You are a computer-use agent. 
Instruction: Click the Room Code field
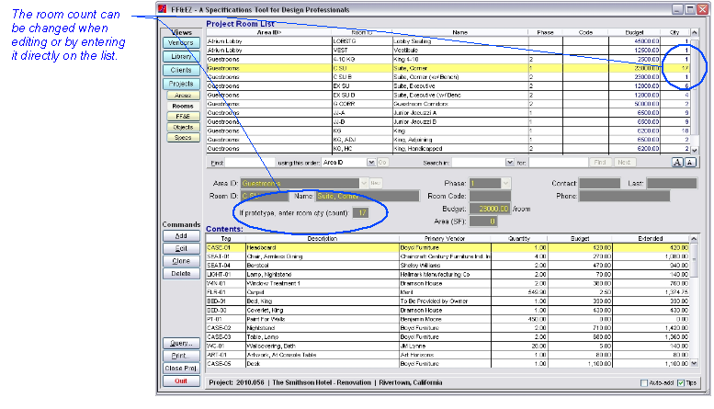[490, 197]
